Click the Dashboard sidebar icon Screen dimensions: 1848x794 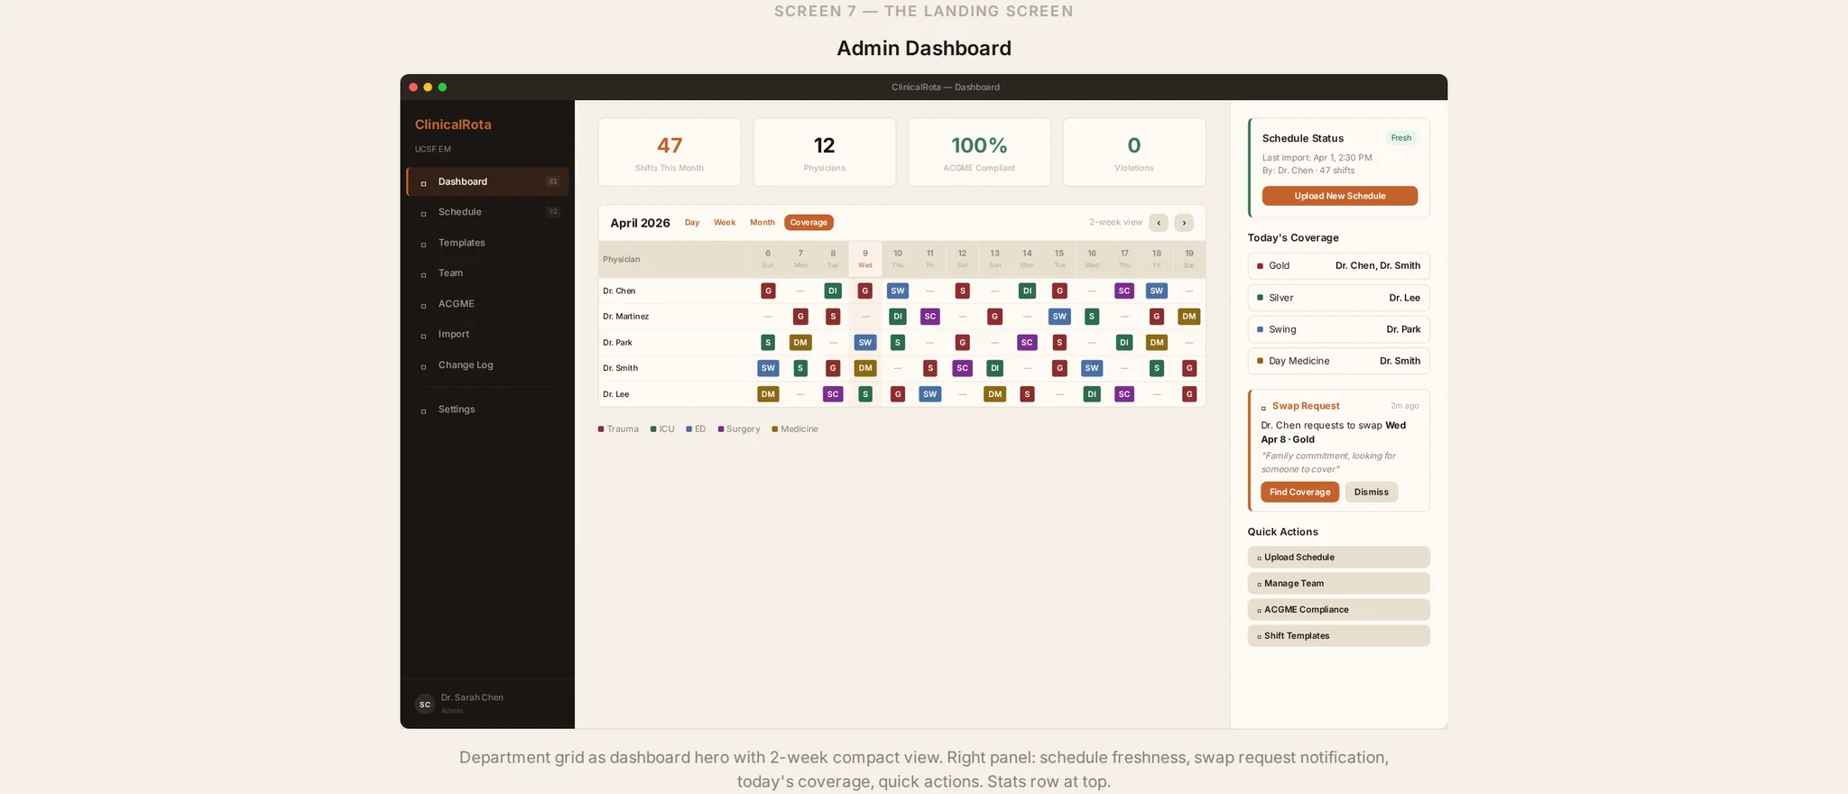click(423, 183)
